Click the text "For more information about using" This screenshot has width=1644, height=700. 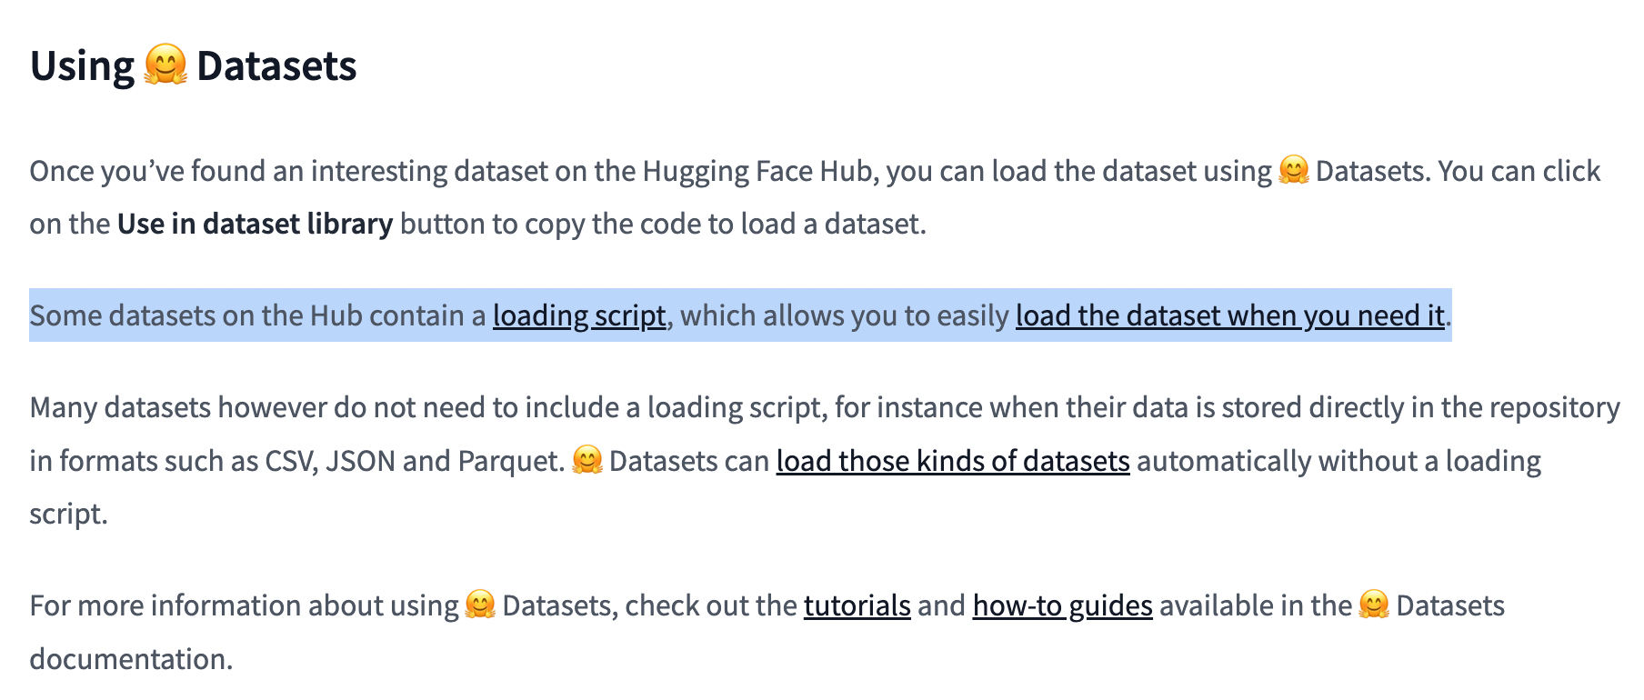[245, 605]
